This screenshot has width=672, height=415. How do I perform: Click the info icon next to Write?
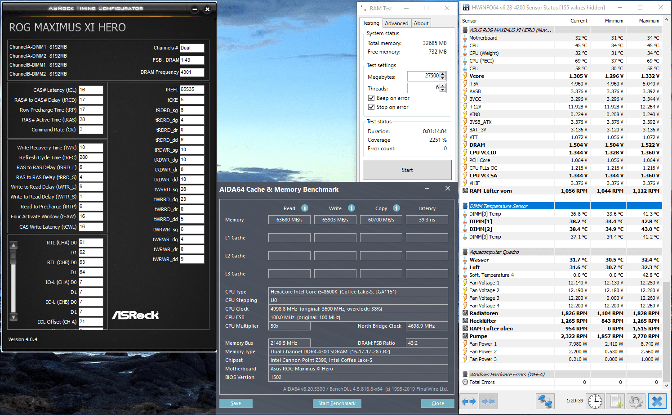click(352, 208)
